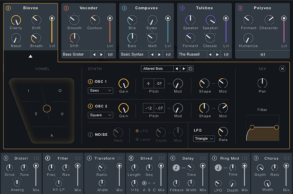Open Polyvox advanced settings sliders icon
Image resolution: width=293 pixels, height=194 pixels.
coord(263,54)
